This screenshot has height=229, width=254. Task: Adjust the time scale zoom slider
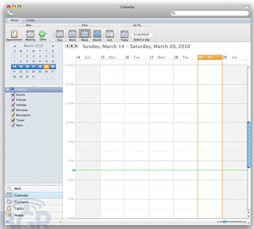pyautogui.click(x=225, y=222)
